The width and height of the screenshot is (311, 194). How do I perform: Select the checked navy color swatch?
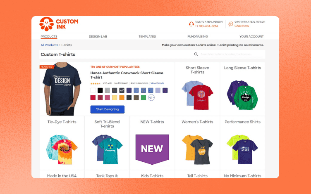[122, 90]
